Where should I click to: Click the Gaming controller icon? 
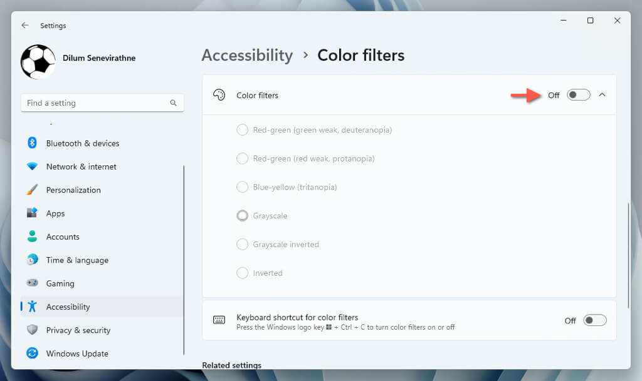pos(33,283)
